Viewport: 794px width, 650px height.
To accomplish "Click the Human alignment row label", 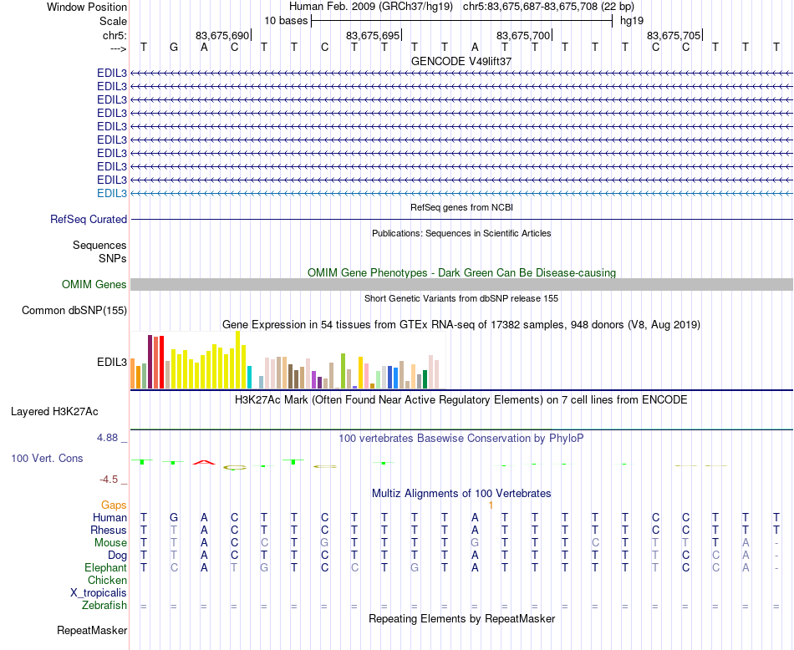I will pos(109,517).
